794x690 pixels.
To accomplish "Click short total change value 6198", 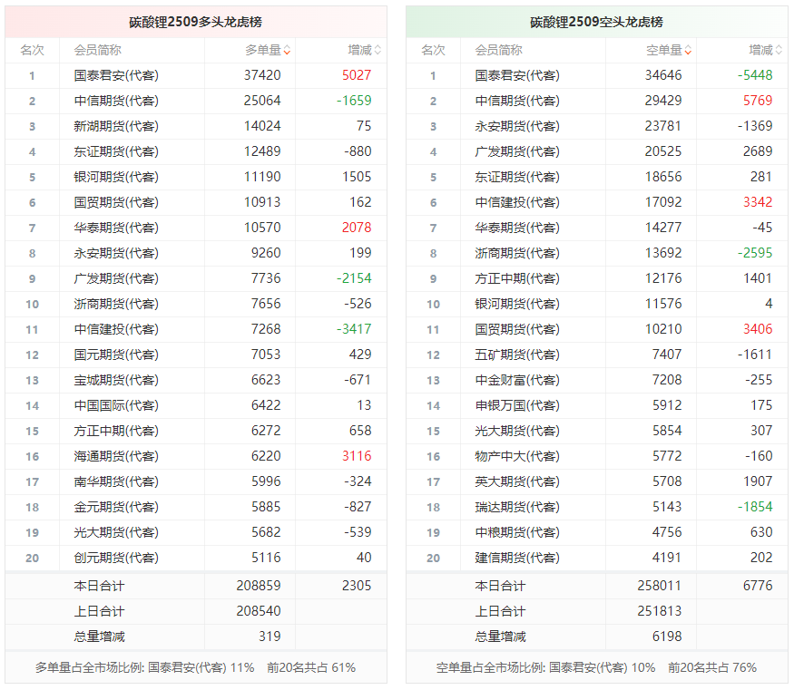I will coord(667,637).
